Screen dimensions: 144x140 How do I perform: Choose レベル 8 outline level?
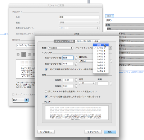point(101,68)
